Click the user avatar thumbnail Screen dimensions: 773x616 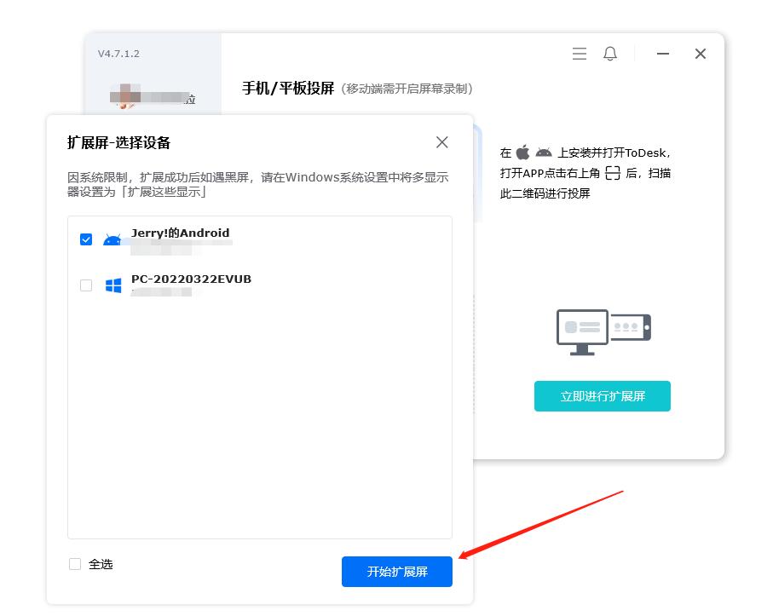pos(124,94)
